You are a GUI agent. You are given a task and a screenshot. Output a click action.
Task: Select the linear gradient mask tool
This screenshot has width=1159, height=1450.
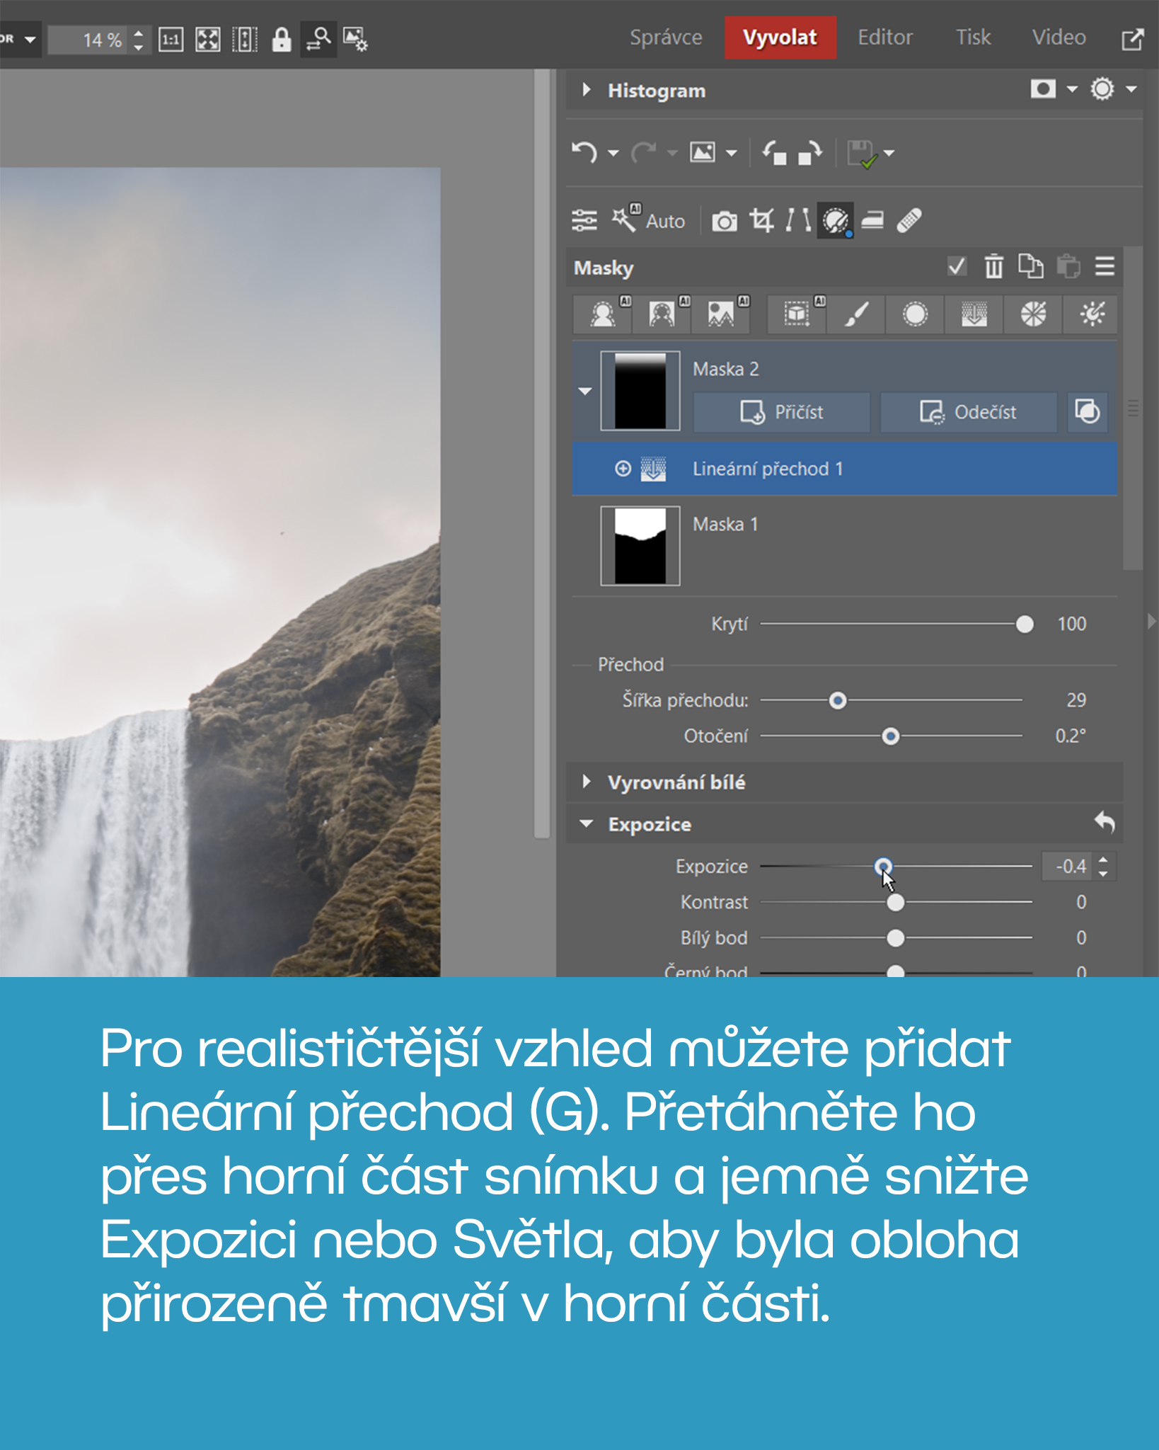click(974, 314)
